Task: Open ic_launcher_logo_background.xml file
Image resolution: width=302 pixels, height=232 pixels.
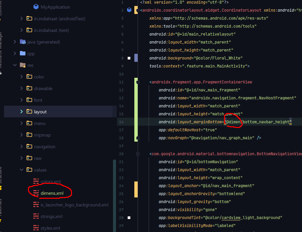Action: point(74,205)
